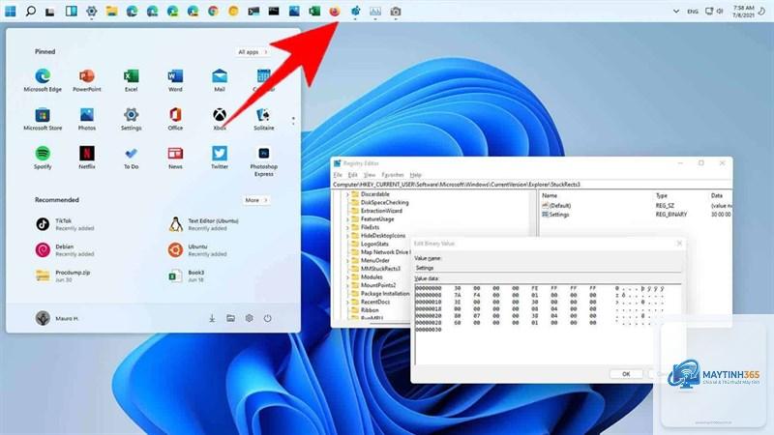Open pinned Photos app in Start menu
774x435 pixels.
pos(87,119)
